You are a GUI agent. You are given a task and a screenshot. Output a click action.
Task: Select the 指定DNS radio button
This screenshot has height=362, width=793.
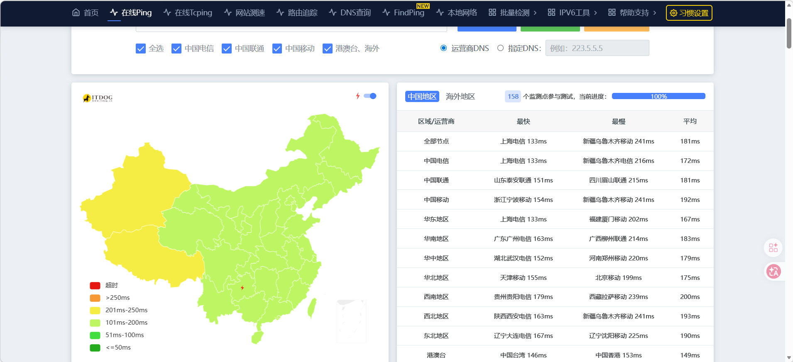(x=500, y=48)
